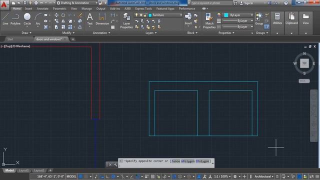The image size is (320, 180).
Task: Open the ByLayer lineweight dropdown
Action: pos(237,21)
